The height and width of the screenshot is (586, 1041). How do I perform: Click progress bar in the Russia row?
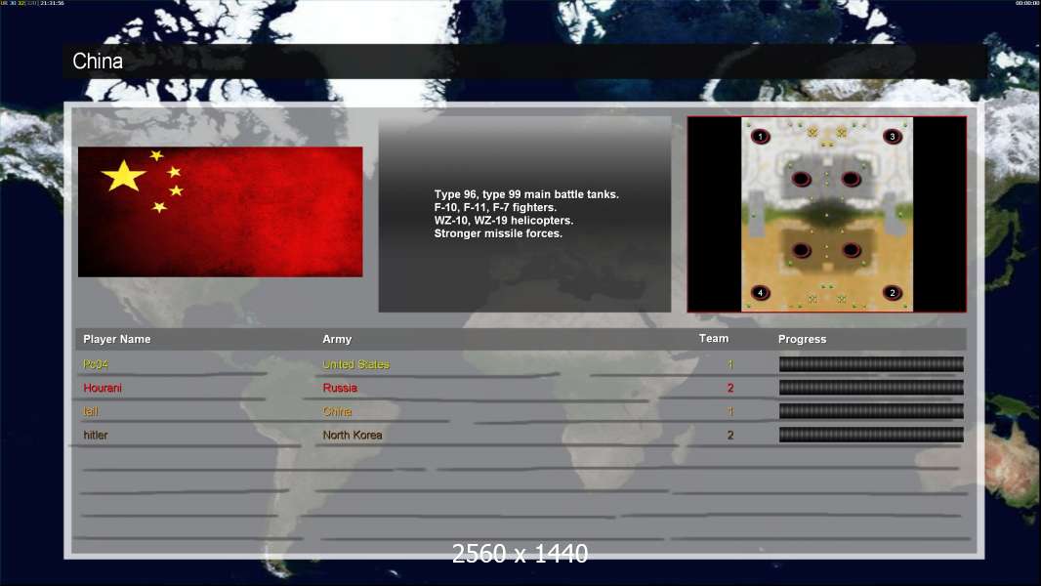pos(871,388)
